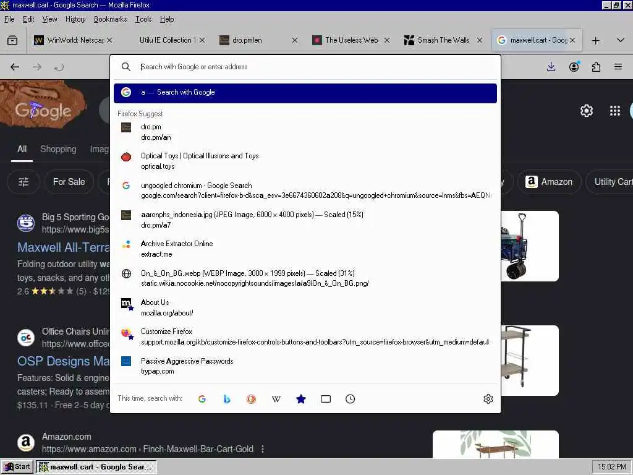The image size is (633, 475).
Task: Search this time with Google icon
Action: tap(202, 399)
